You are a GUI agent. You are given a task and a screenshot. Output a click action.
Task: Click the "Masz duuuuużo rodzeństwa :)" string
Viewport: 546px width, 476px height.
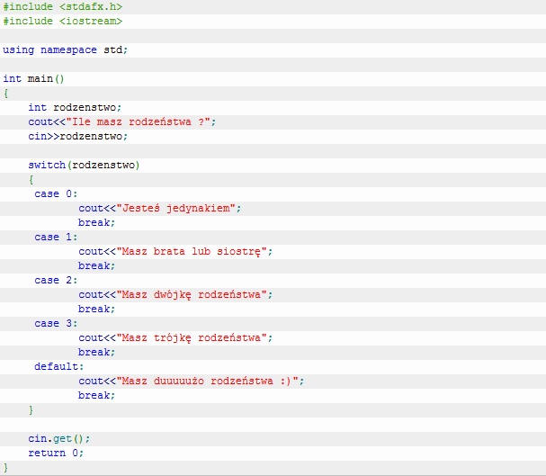pos(208,381)
